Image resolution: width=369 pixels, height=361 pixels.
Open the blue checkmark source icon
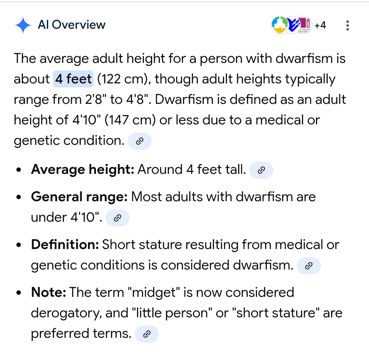click(292, 25)
